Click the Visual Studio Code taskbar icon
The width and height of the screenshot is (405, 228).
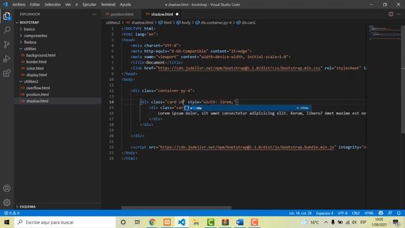click(x=182, y=222)
